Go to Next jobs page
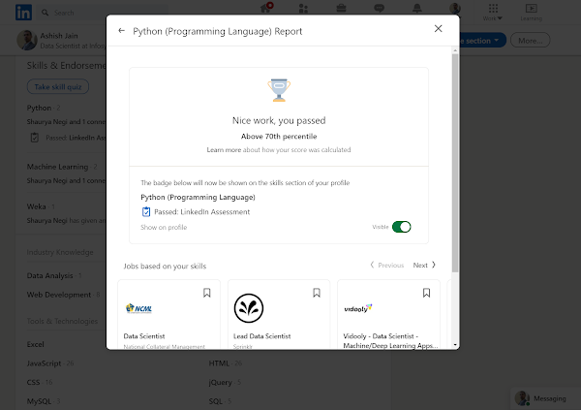Viewport: 581px width, 410px height. click(x=424, y=265)
